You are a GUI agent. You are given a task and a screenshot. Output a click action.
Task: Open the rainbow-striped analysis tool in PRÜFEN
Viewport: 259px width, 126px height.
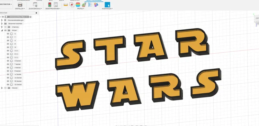(78, 5)
